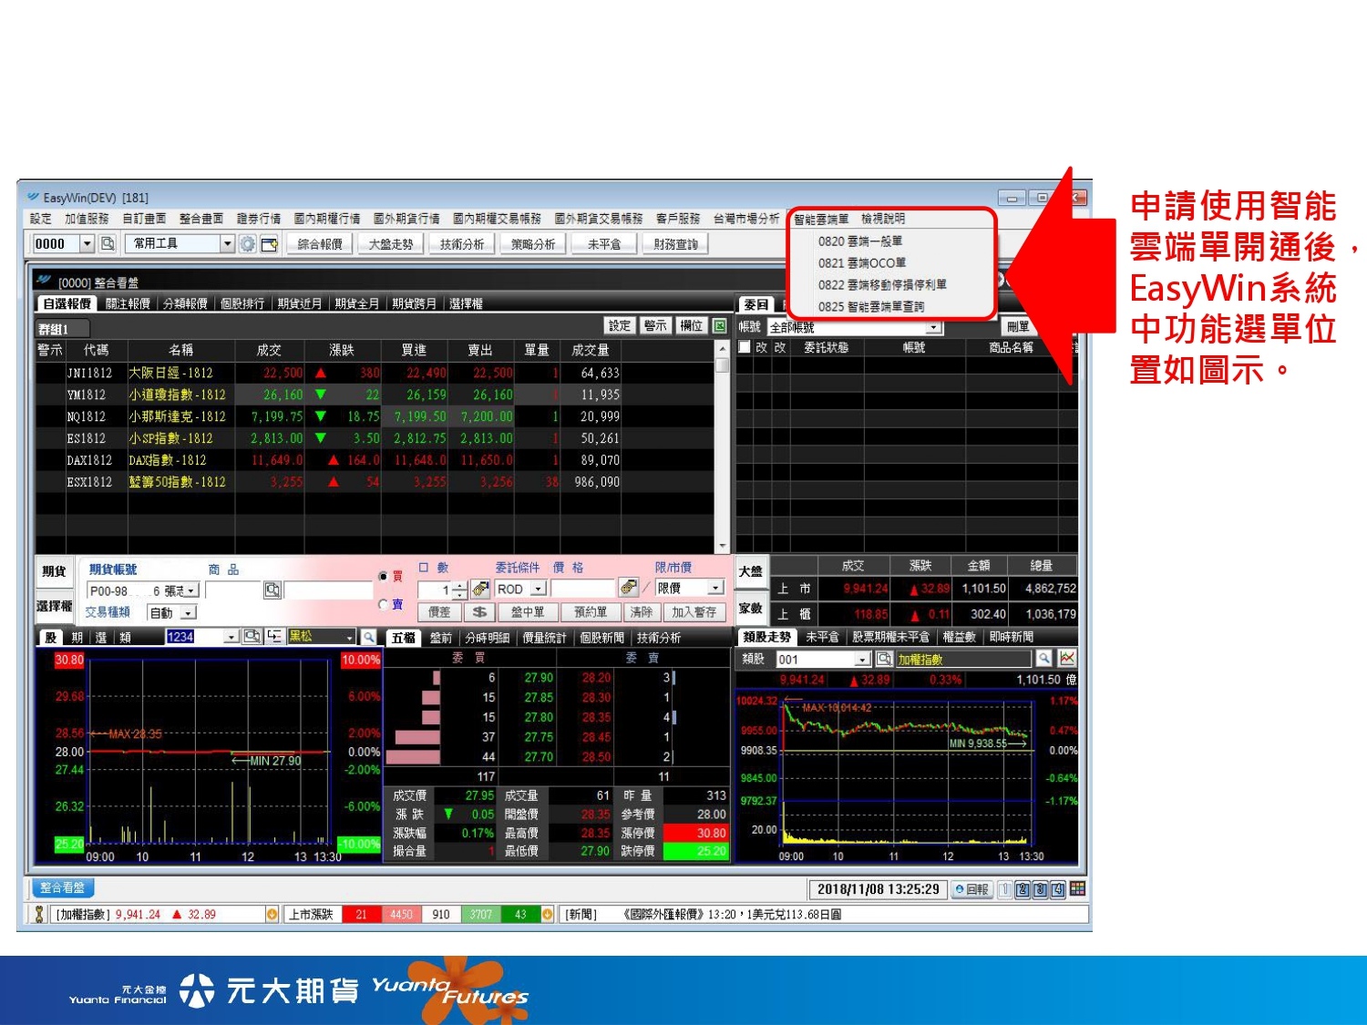Click the magnifier icon next to 加權指數
The width and height of the screenshot is (1367, 1025).
point(1044,658)
